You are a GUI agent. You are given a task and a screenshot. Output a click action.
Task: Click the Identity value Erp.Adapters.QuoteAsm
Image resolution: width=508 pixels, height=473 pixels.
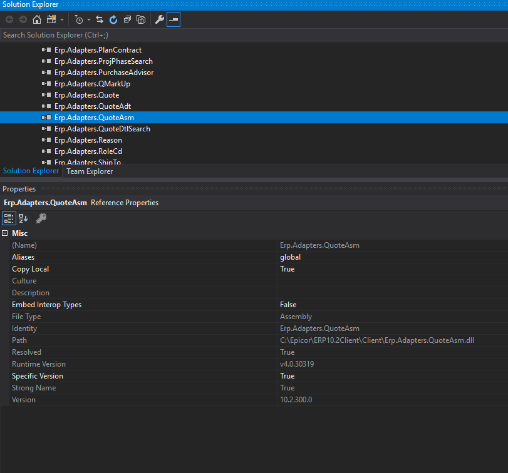click(319, 328)
